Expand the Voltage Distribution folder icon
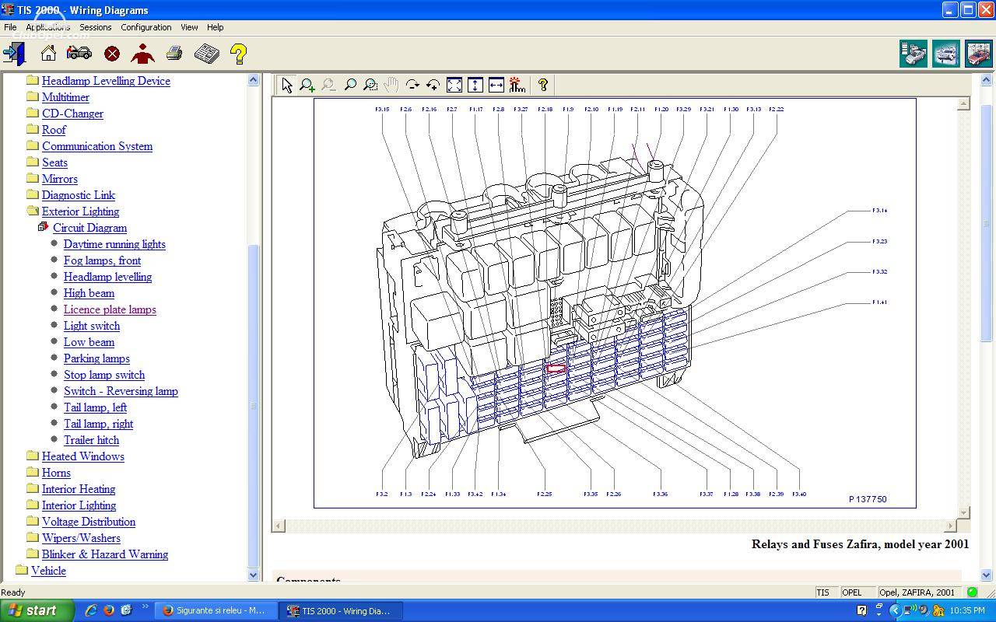Viewport: 996px width, 622px height. coord(32,521)
